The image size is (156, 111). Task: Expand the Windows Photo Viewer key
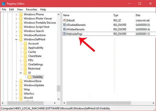(x=16, y=19)
